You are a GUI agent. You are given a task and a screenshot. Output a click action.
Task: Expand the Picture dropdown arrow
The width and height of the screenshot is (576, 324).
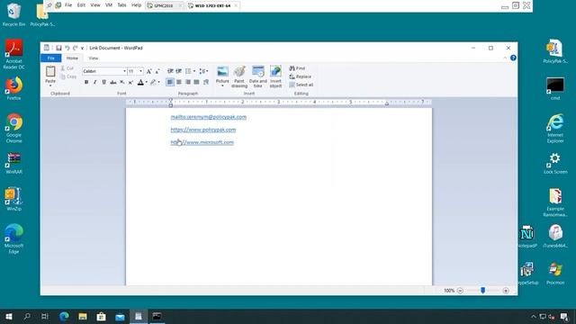coord(222,86)
